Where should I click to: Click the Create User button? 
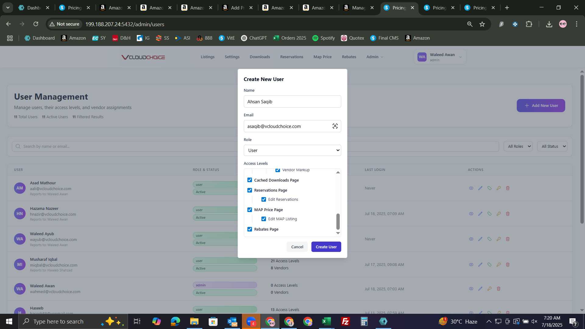coord(326,247)
